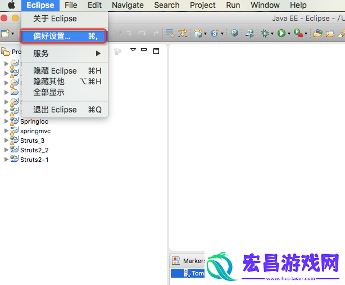Select 偏好设置... menu entry

(x=63, y=36)
